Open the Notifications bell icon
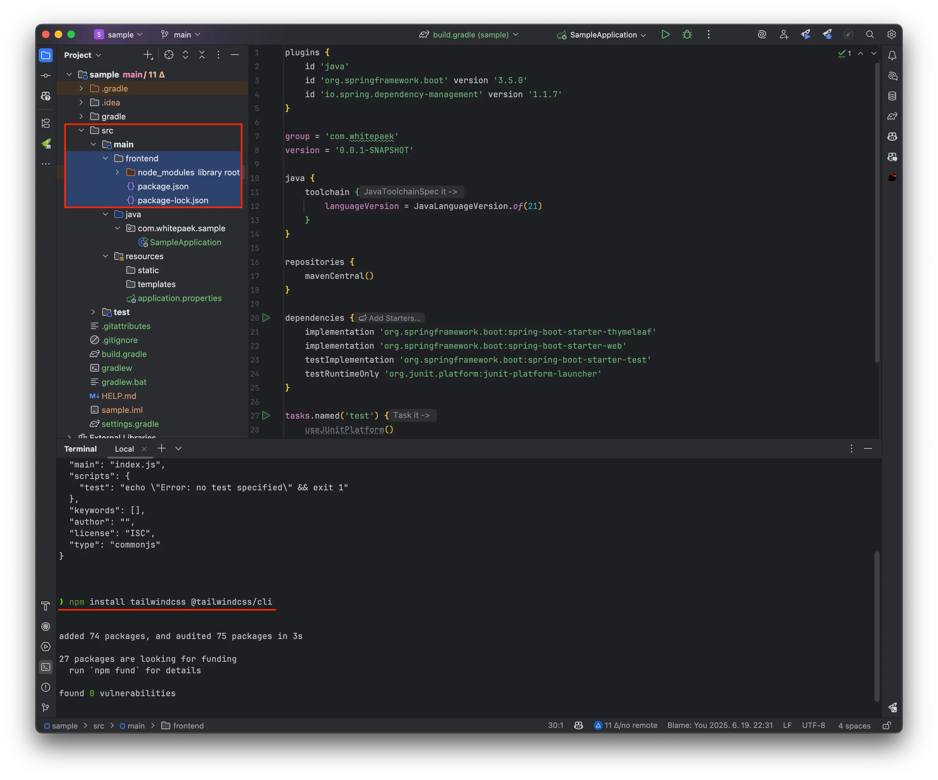This screenshot has height=780, width=938. [892, 55]
